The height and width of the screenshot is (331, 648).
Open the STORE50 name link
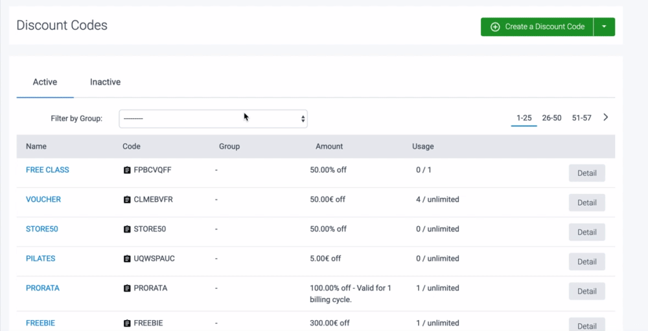[x=41, y=229]
